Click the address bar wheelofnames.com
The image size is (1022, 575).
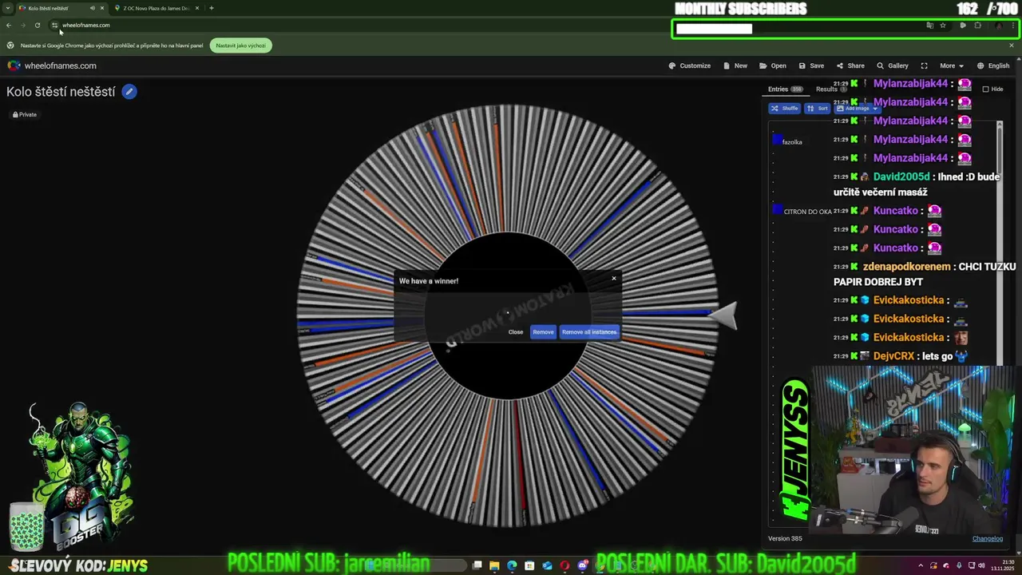pos(86,25)
